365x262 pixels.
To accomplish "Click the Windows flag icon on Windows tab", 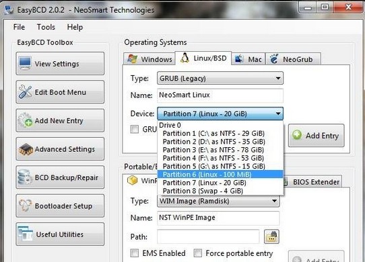I will tap(132, 59).
